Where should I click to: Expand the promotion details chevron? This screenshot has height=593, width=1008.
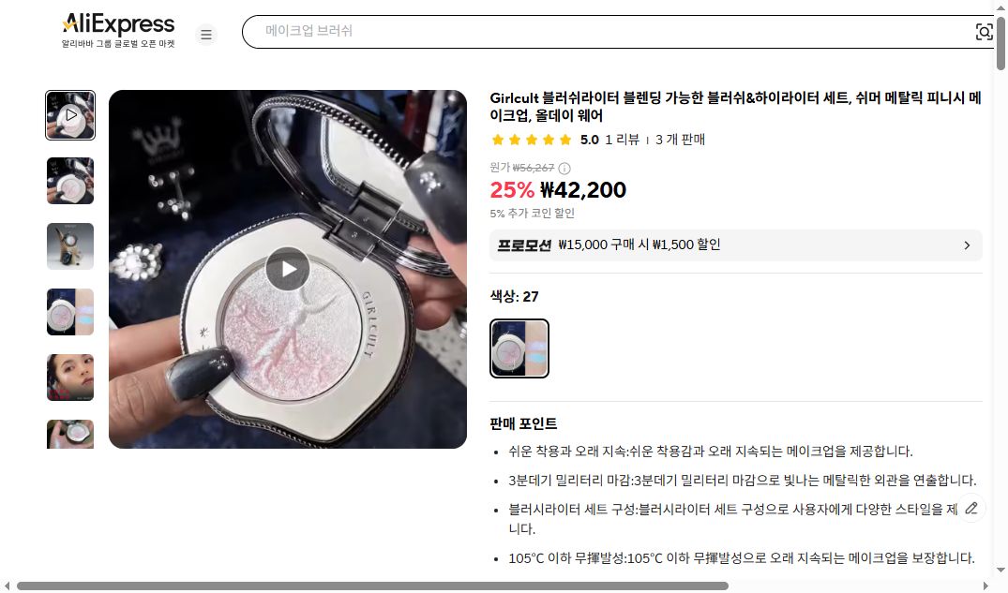click(x=967, y=245)
